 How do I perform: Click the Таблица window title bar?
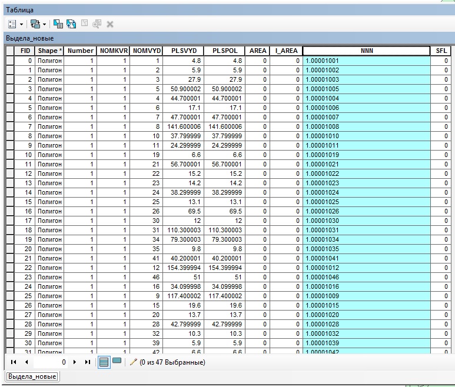[x=229, y=10]
